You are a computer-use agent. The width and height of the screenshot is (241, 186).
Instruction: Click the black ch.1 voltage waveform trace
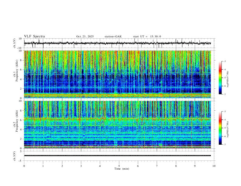click(117, 43)
